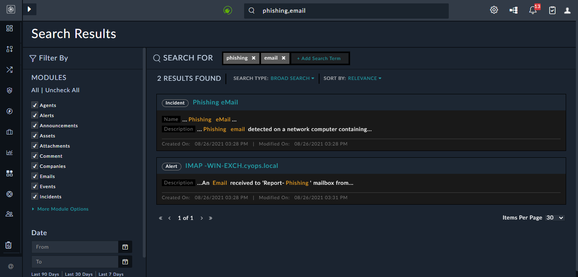This screenshot has height=277, width=578.
Task: Toggle off the Incidents module filter
Action: 34,196
